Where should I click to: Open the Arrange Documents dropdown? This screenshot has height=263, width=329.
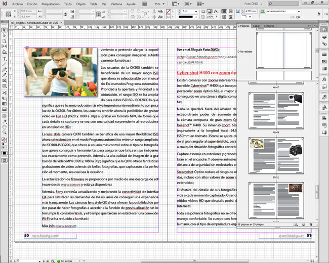pos(200,4)
